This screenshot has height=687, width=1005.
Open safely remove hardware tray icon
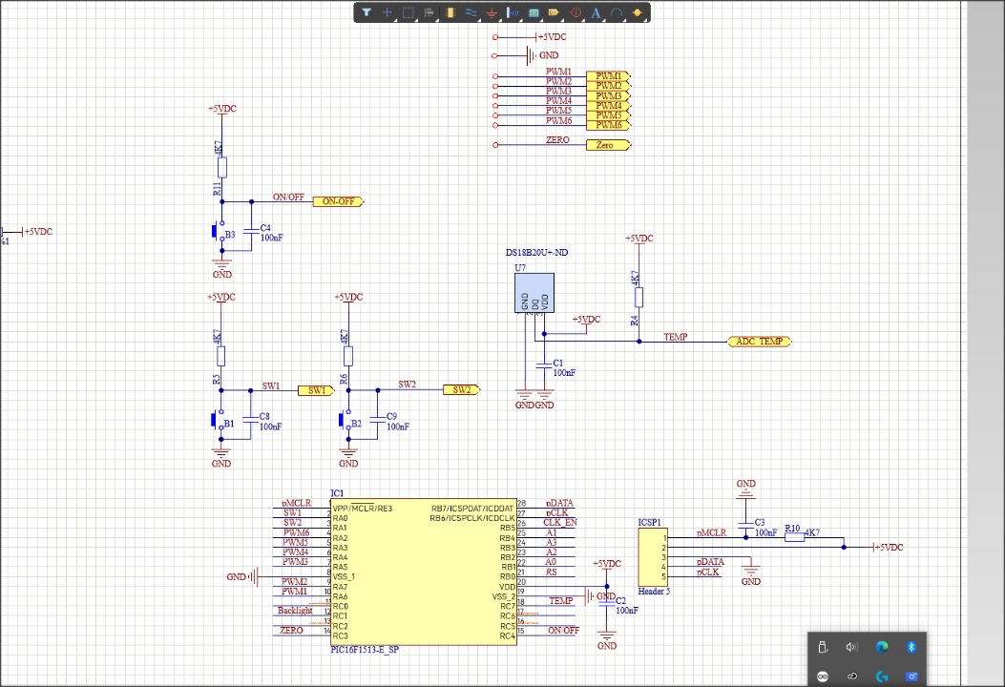click(823, 647)
